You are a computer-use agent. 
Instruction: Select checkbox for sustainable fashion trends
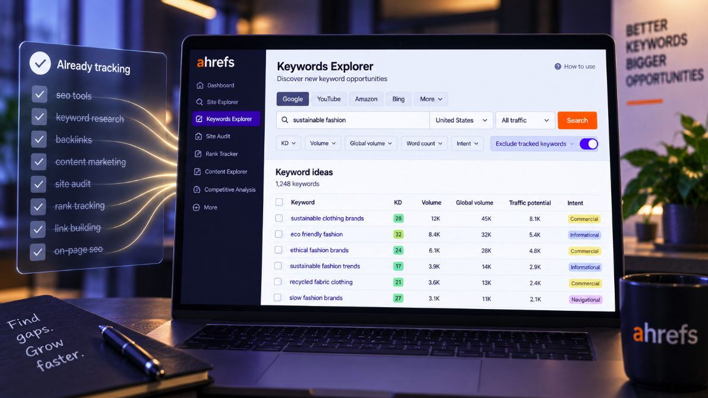[278, 266]
